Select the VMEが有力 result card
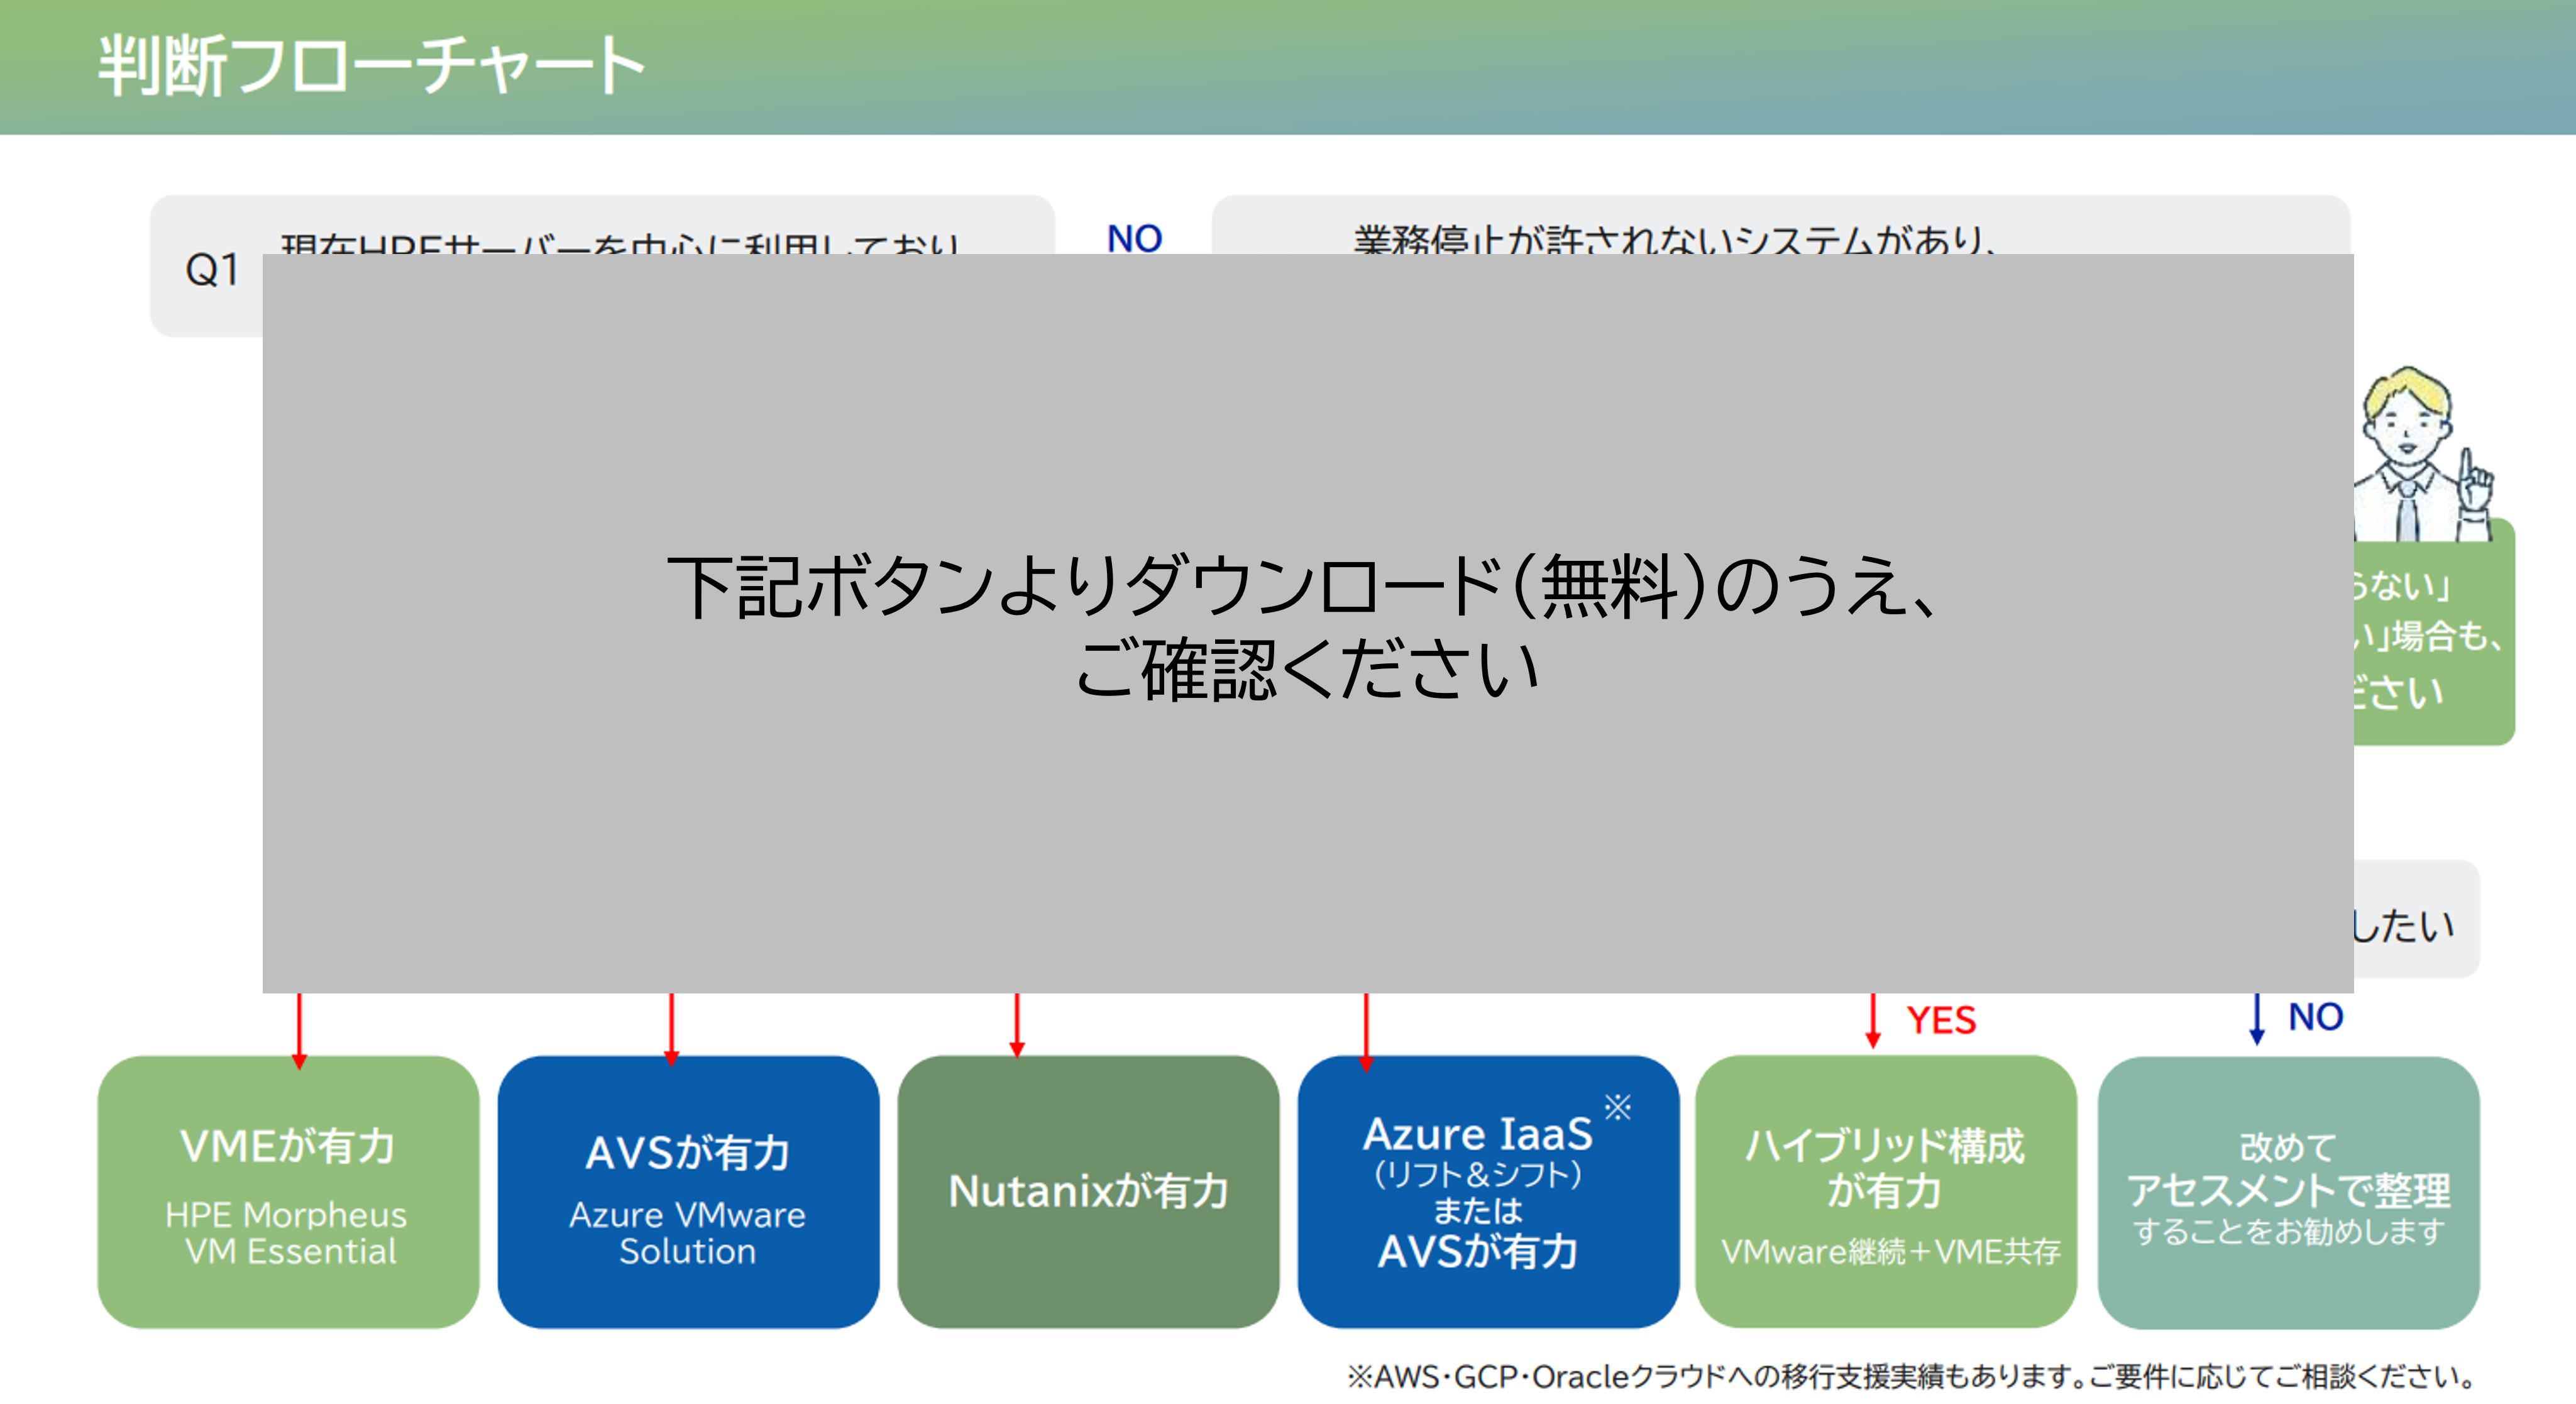Screen dimensions: 2576x1404 coord(288,1191)
